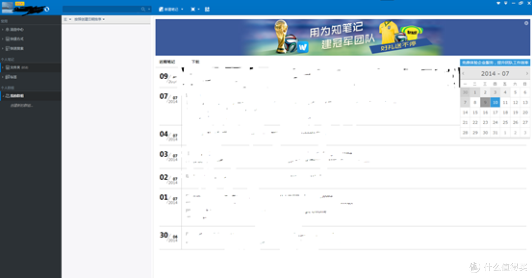This screenshot has height=278, width=532.
Task: Click the first small menu arrow in title bar
Action: pos(498,3)
